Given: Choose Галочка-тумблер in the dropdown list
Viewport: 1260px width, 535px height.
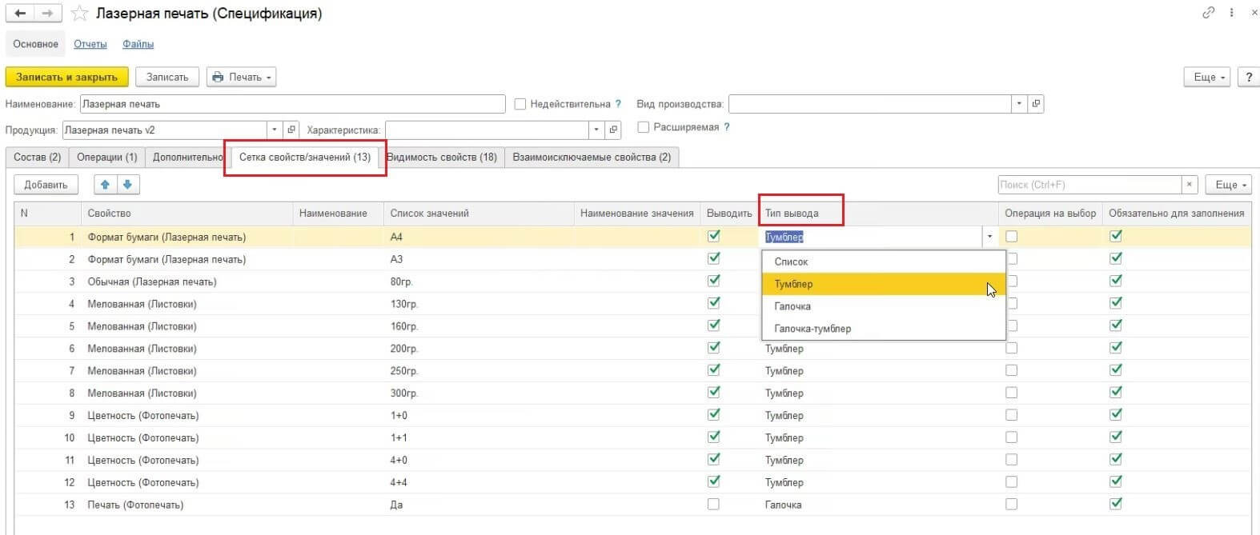Looking at the screenshot, I should 884,329.
